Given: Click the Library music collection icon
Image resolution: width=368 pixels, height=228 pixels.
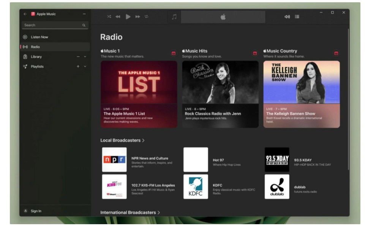Looking at the screenshot, I should click(x=25, y=57).
